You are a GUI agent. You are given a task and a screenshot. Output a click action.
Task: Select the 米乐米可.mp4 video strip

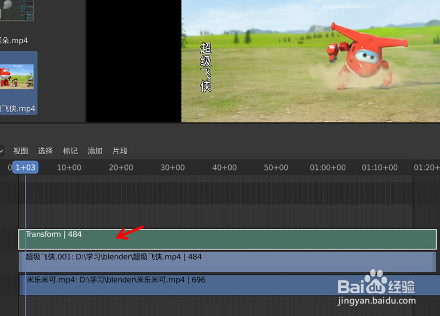pos(229,285)
